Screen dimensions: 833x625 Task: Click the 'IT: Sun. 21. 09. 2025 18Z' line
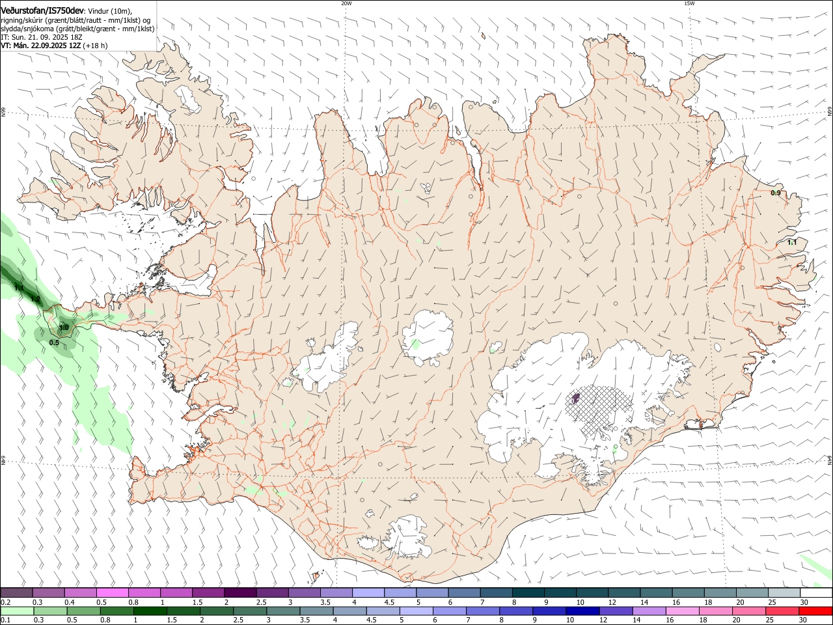click(42, 37)
